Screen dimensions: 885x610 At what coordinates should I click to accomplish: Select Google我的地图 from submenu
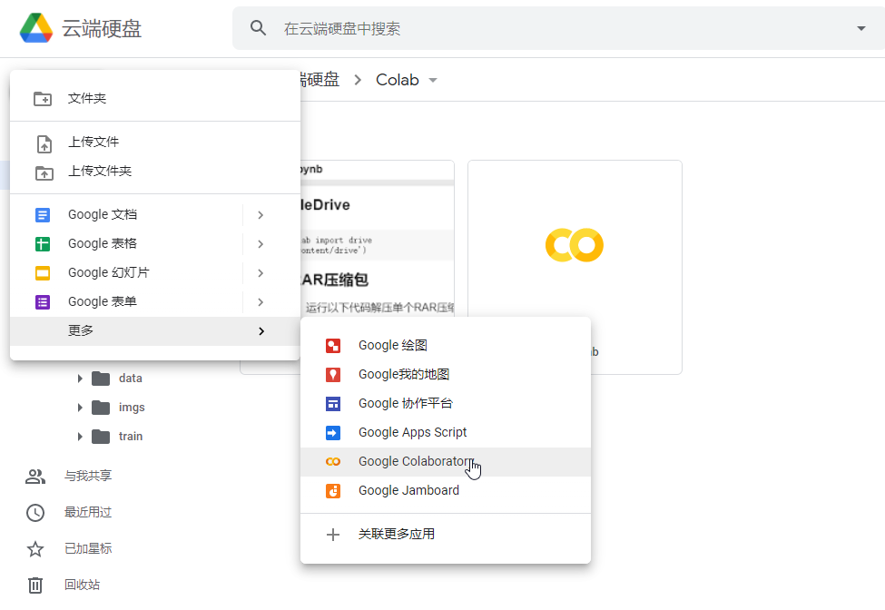pyautogui.click(x=446, y=375)
